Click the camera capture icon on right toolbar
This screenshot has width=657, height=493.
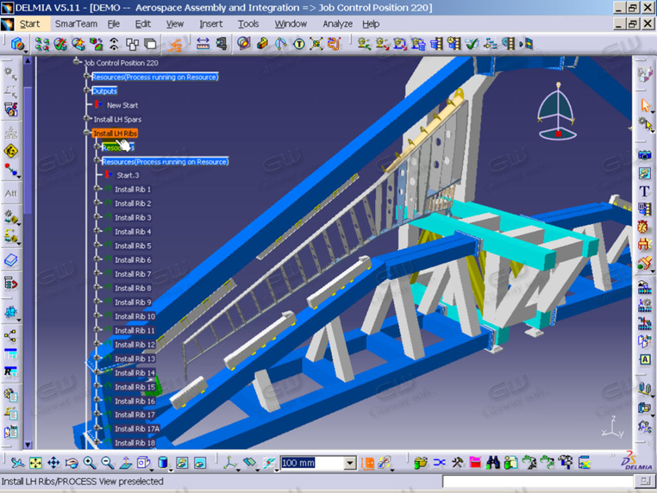(x=644, y=155)
